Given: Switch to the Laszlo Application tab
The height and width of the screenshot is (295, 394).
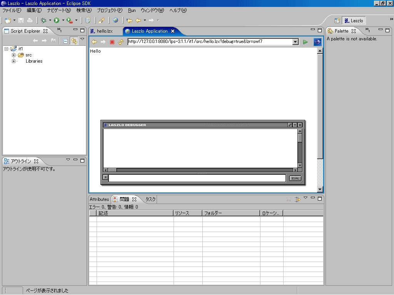Looking at the screenshot, I should pyautogui.click(x=150, y=31).
